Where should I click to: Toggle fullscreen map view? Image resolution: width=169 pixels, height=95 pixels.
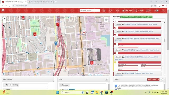click(x=4, y=26)
